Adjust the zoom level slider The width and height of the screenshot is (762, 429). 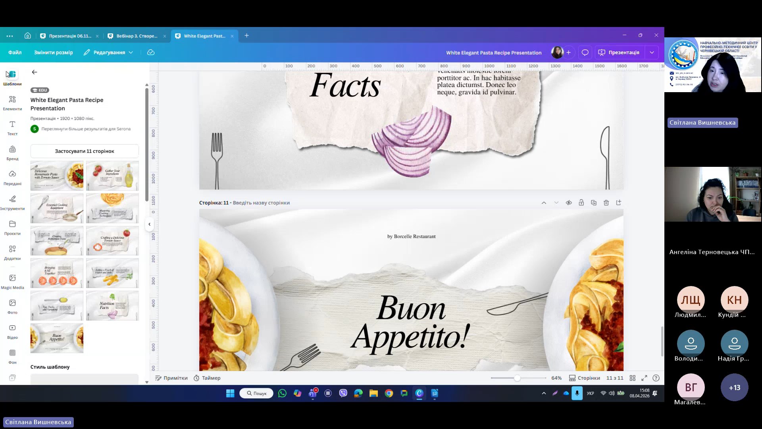(517, 378)
